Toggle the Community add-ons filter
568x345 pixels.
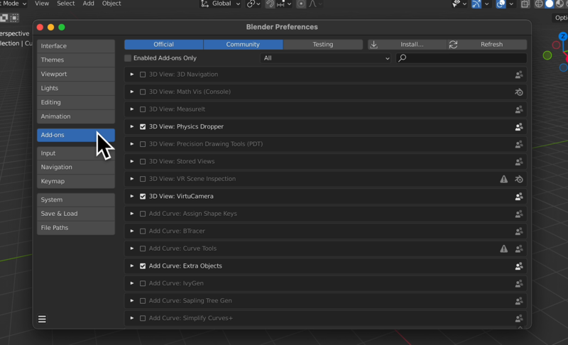click(243, 44)
